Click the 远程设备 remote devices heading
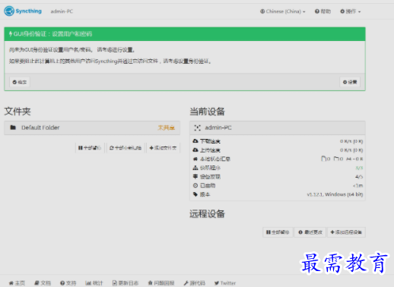The height and width of the screenshot is (287, 394). [207, 214]
